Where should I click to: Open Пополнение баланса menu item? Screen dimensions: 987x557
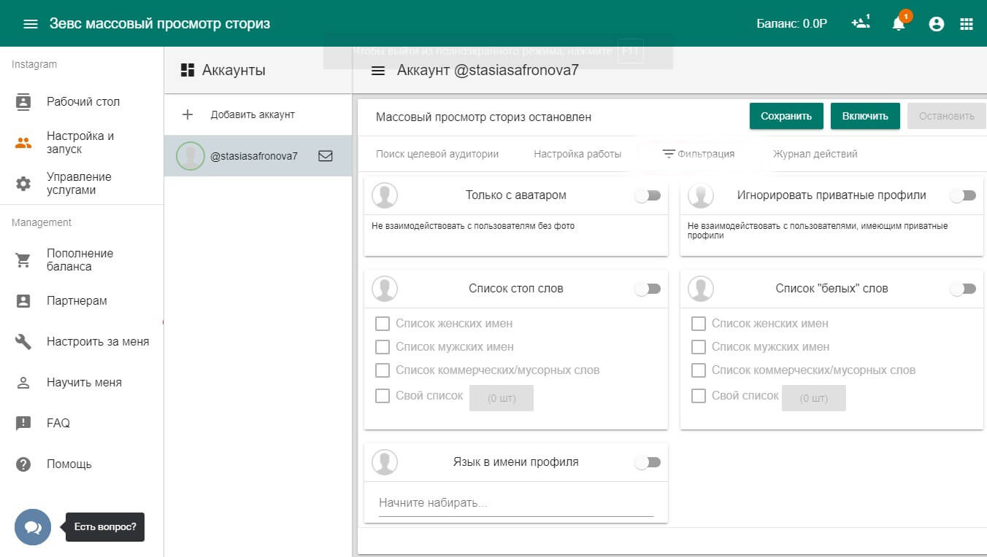82,260
